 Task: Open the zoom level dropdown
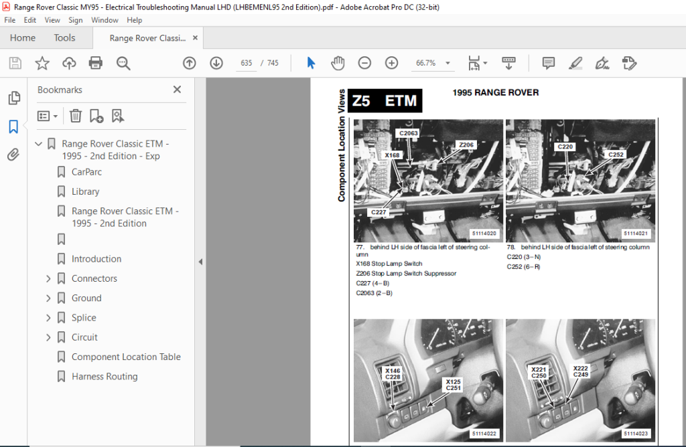(x=448, y=63)
